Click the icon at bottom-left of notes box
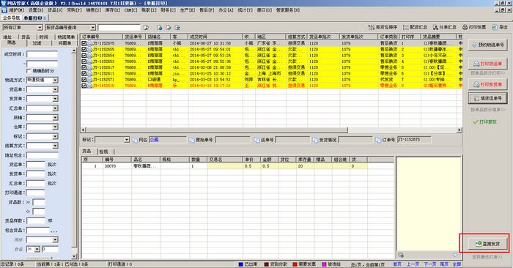Image resolution: width=513 pixels, height=268 pixels. pos(401,255)
